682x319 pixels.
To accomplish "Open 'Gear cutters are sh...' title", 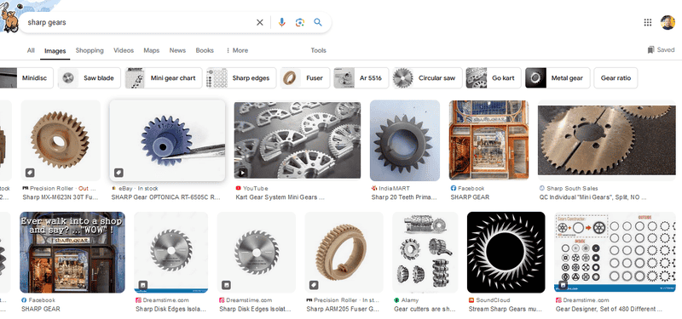I will 425,309.
